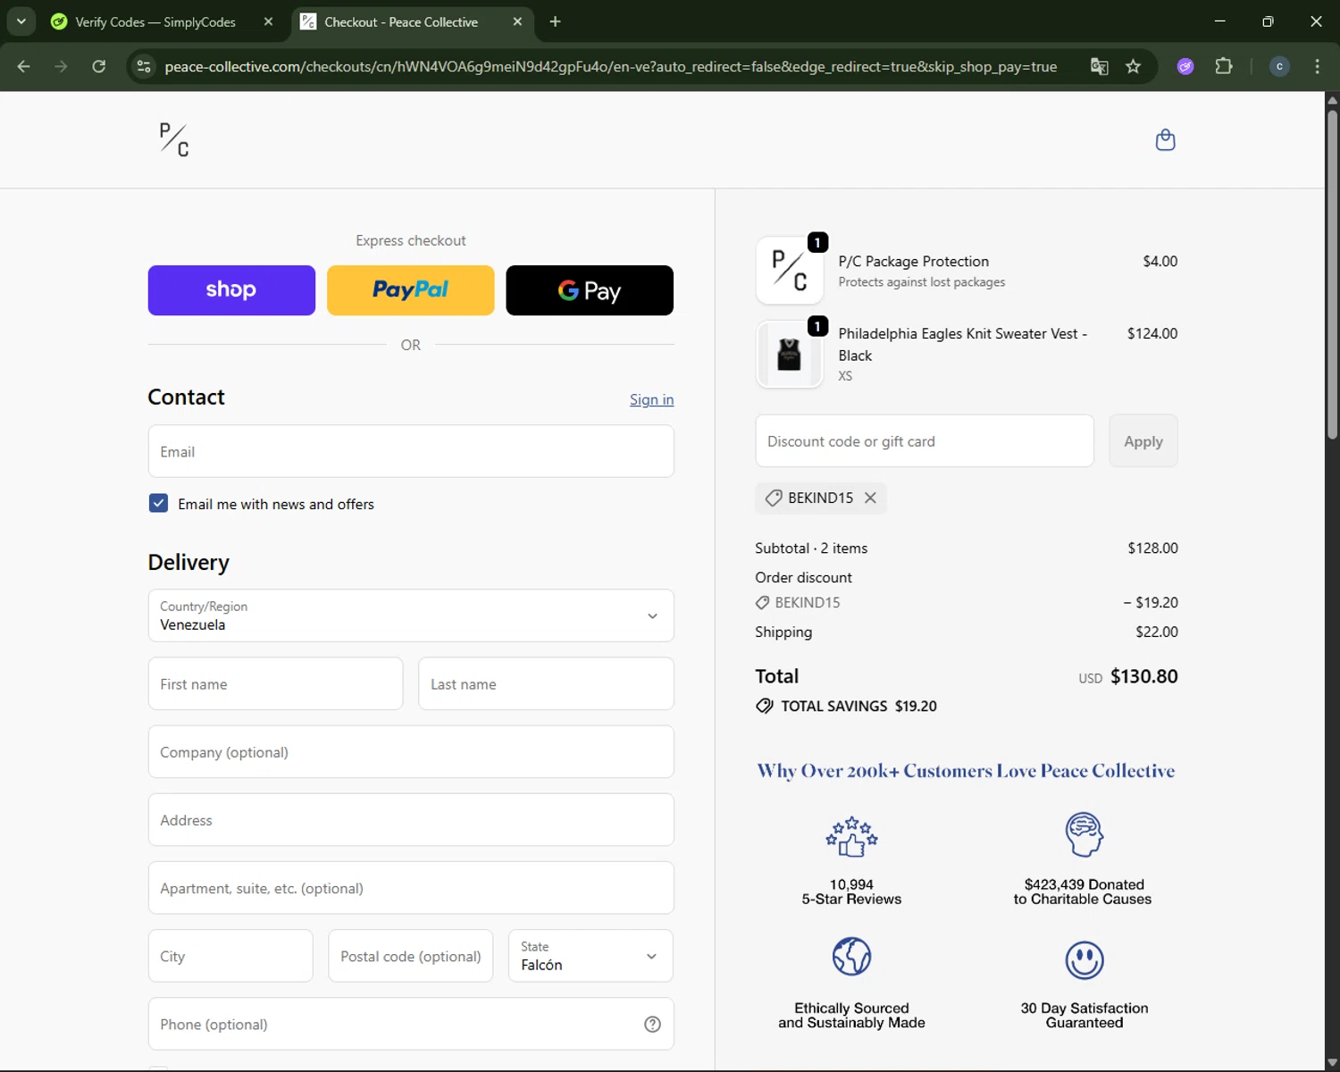1340x1072 pixels.
Task: Open the browser translate page icon
Action: point(1100,67)
